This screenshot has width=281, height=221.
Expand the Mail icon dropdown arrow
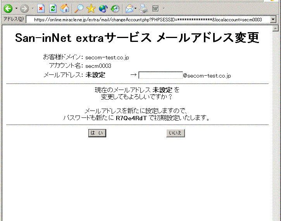(x=135, y=8)
